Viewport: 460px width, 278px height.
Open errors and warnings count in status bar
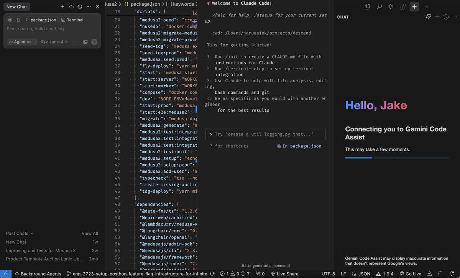pyautogui.click(x=235, y=274)
